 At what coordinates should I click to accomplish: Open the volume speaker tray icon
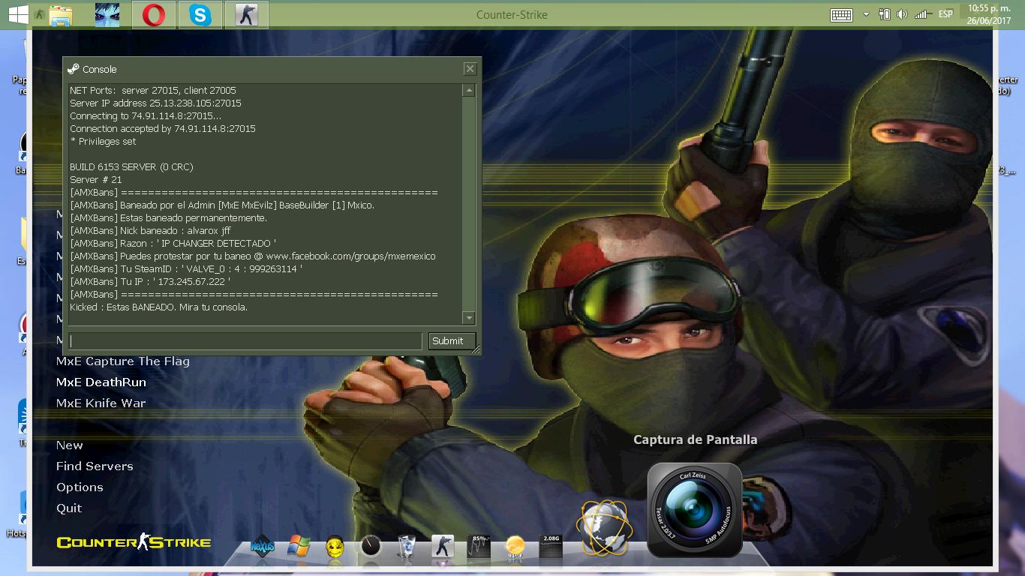902,14
